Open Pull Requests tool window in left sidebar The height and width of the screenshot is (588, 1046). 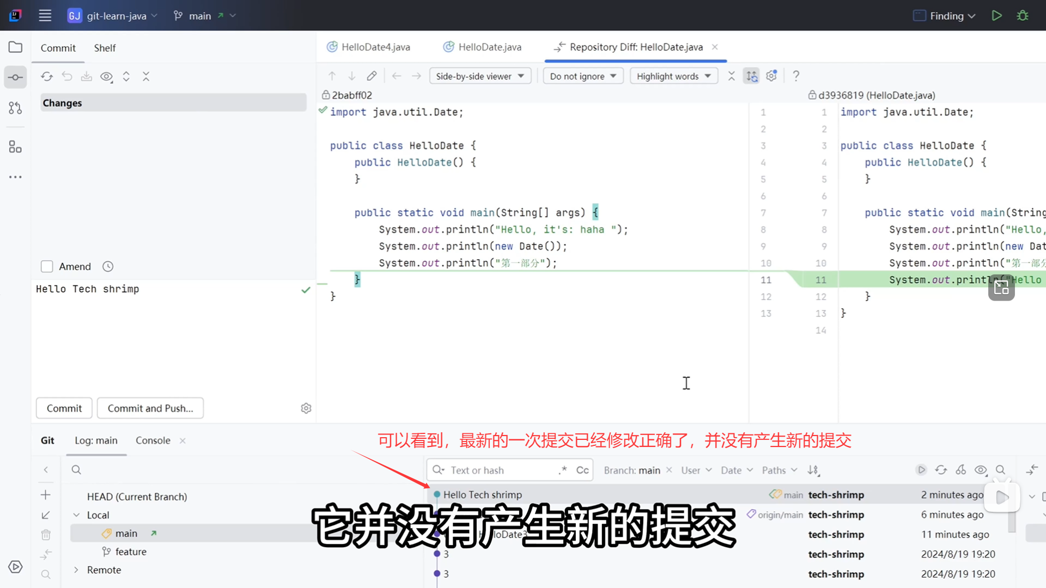[15, 108]
